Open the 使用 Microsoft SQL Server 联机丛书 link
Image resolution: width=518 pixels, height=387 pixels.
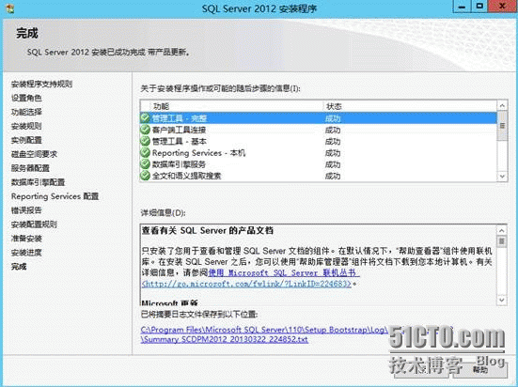[x=284, y=272]
